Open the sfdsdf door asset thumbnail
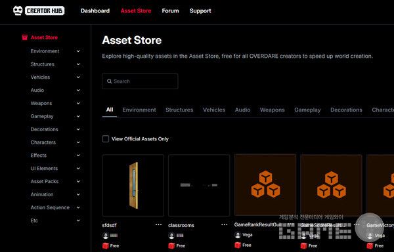 tap(133, 185)
